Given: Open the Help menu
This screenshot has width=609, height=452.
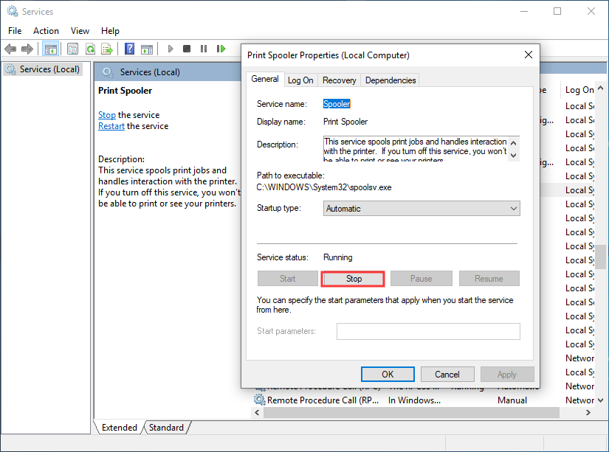Looking at the screenshot, I should click(110, 31).
